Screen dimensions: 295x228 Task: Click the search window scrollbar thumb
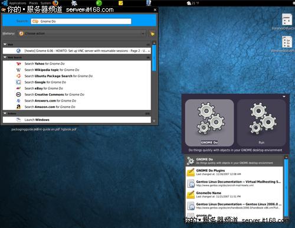[x=154, y=58]
